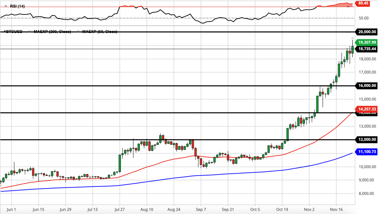Click the Oct 5 date label
Image resolution: width=380 pixels, height=214 pixels.
pos(255,209)
